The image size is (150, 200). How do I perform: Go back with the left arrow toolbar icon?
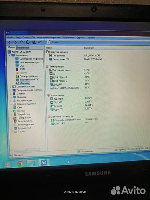click(10, 42)
